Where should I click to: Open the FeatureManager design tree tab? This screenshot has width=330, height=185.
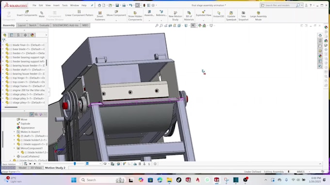click(5, 35)
